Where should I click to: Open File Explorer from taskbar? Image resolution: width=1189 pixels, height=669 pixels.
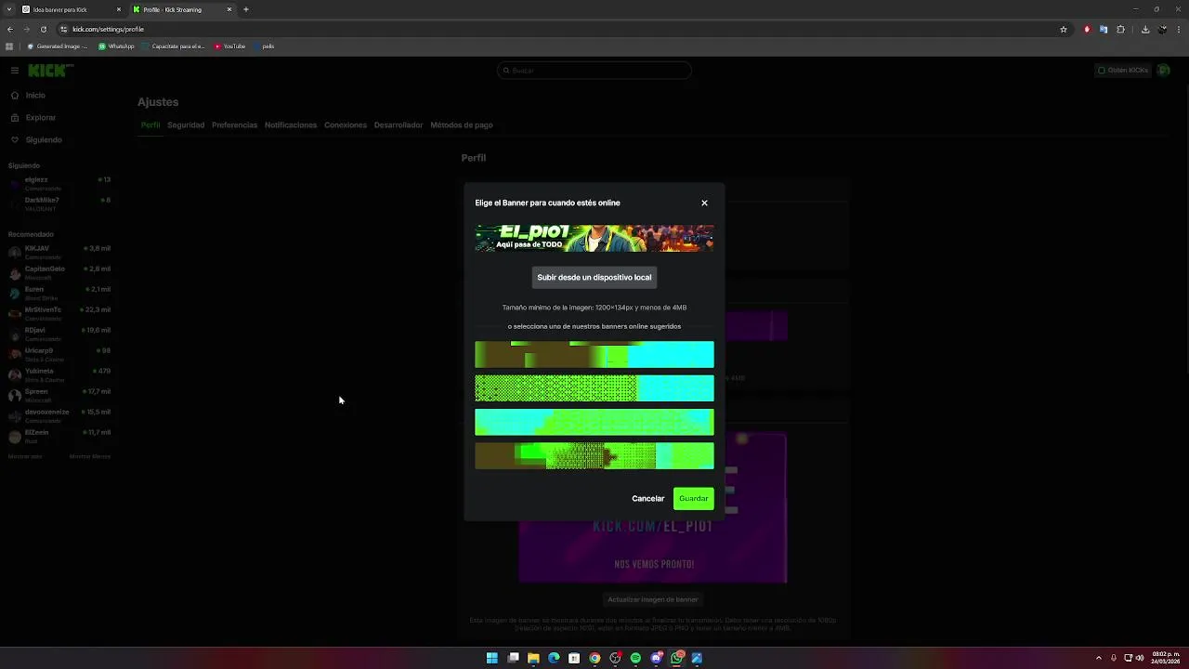[x=533, y=658]
